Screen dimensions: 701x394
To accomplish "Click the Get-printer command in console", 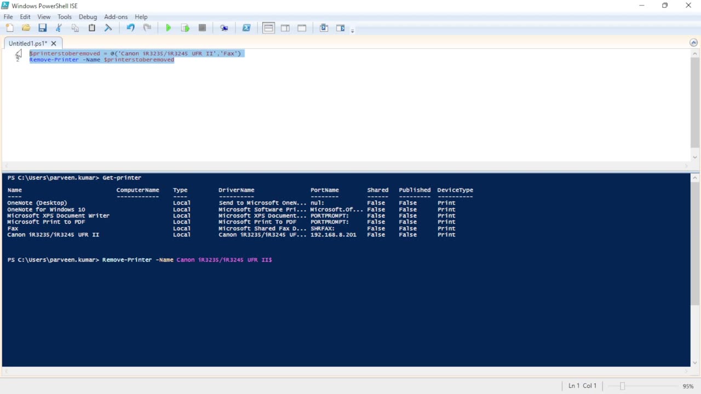I will coord(122,177).
